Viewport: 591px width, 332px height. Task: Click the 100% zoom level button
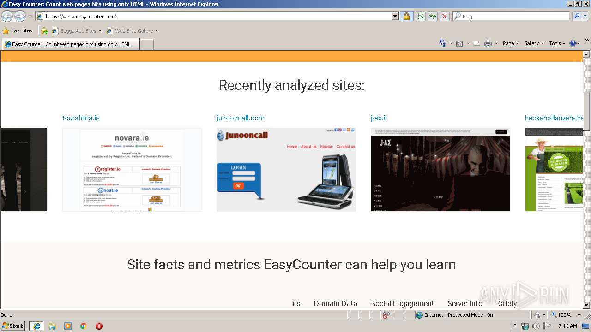pos(561,315)
